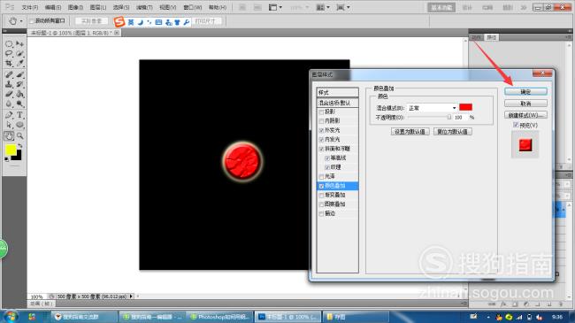Viewport: 575px width, 323px height.
Task: Click 确定 OK button in layer style dialog
Action: [525, 91]
